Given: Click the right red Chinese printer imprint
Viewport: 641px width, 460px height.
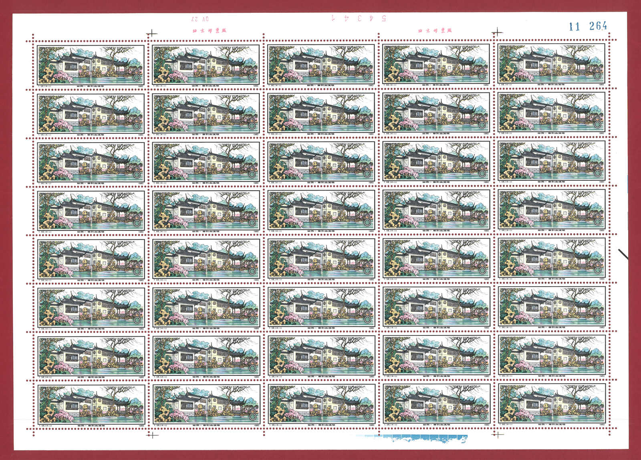Looking at the screenshot, I should [435, 30].
